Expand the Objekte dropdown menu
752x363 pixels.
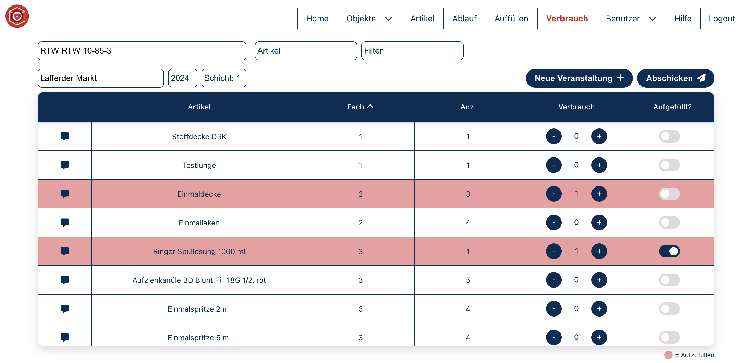[x=369, y=18]
